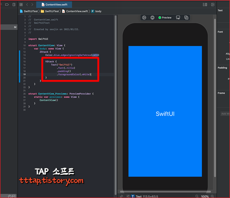Duplicate the preview with plus icon
230x198 pixels.
(x=186, y=18)
